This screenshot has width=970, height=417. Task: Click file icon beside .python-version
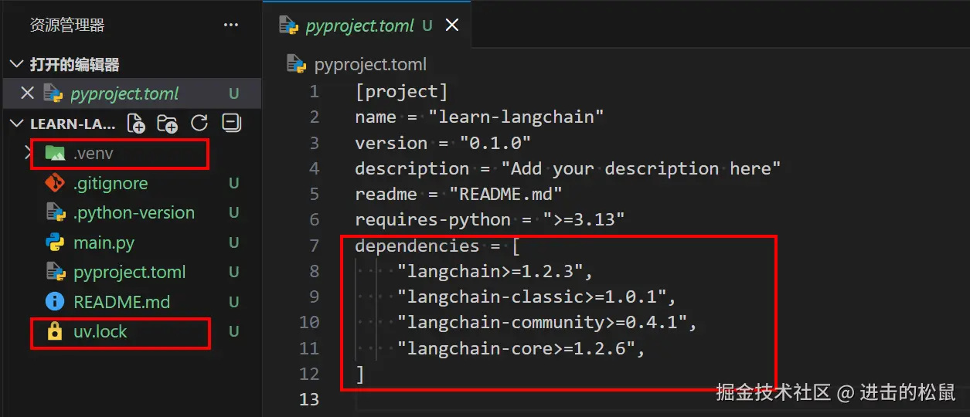click(55, 212)
